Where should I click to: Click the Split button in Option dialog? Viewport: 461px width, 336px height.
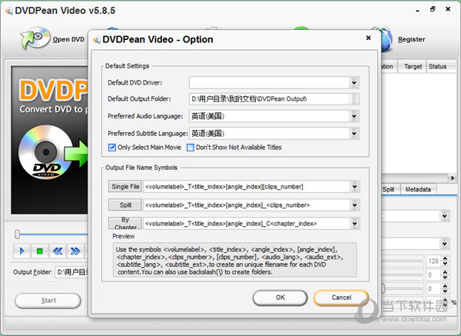point(125,205)
